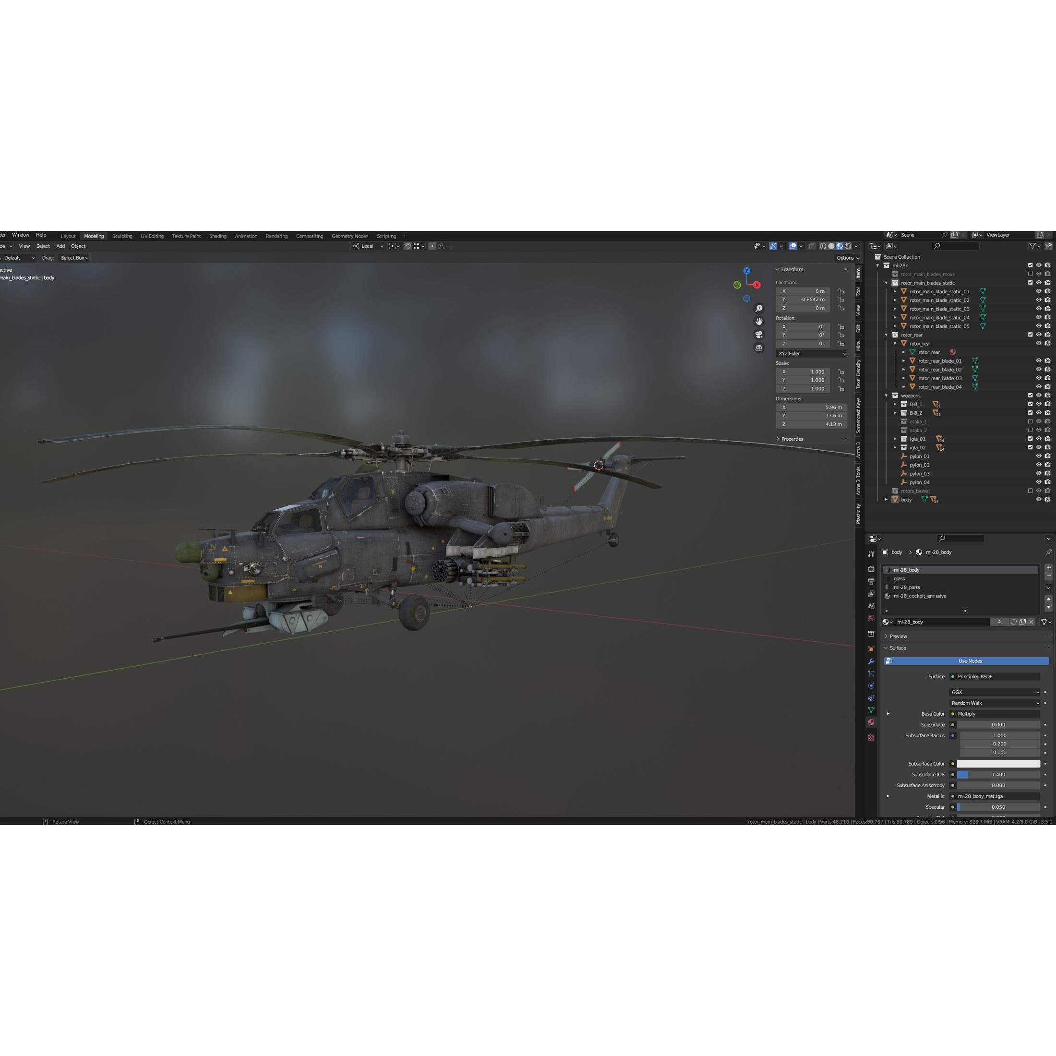Enable Material Preview shading mode in viewport header
This screenshot has height=1056, width=1056.
(x=840, y=246)
